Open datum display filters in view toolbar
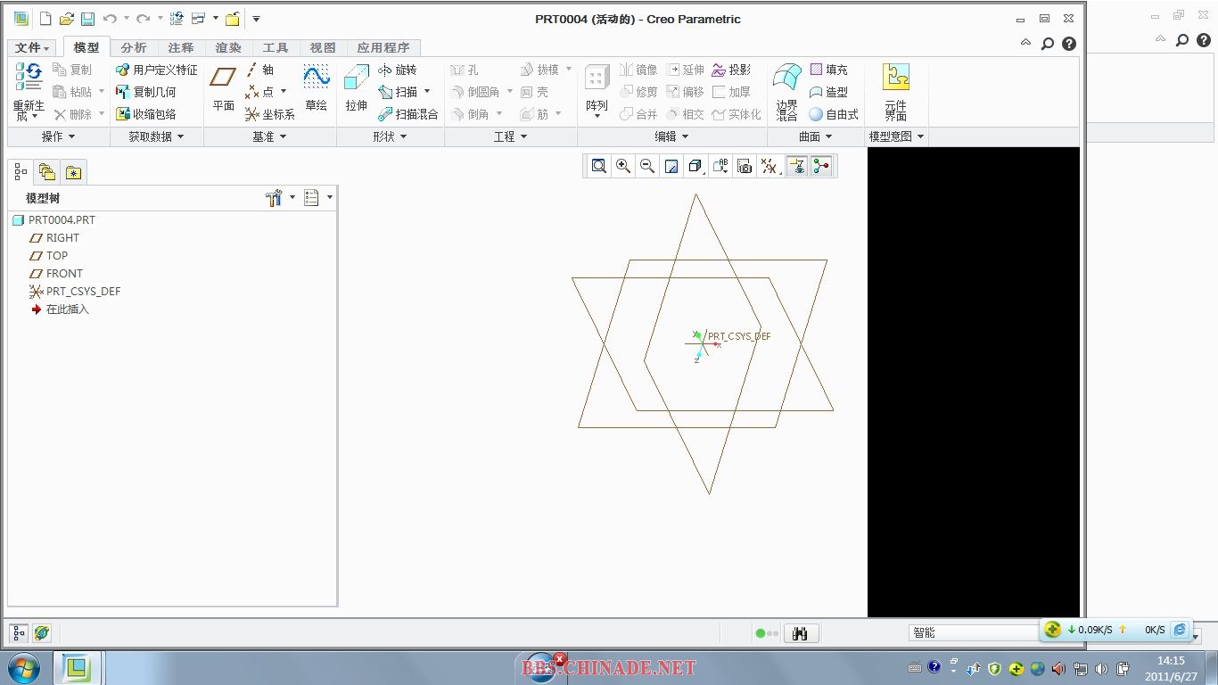The image size is (1218, 685). coord(769,166)
